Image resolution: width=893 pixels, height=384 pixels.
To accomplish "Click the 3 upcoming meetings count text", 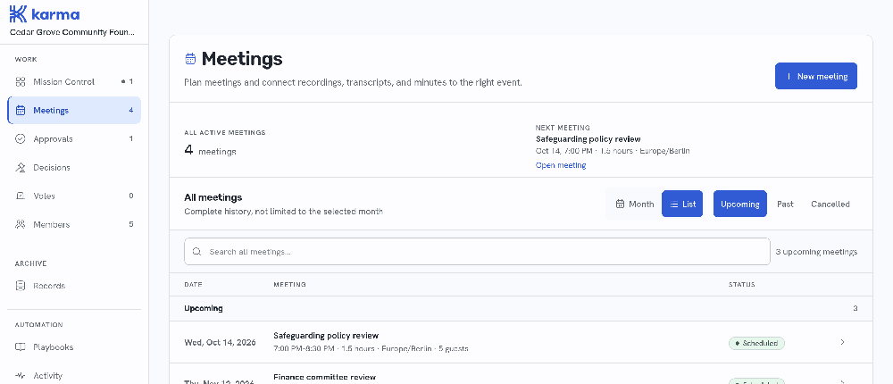I will pyautogui.click(x=816, y=252).
